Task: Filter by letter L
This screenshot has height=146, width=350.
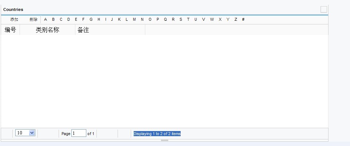Action: 127,19
